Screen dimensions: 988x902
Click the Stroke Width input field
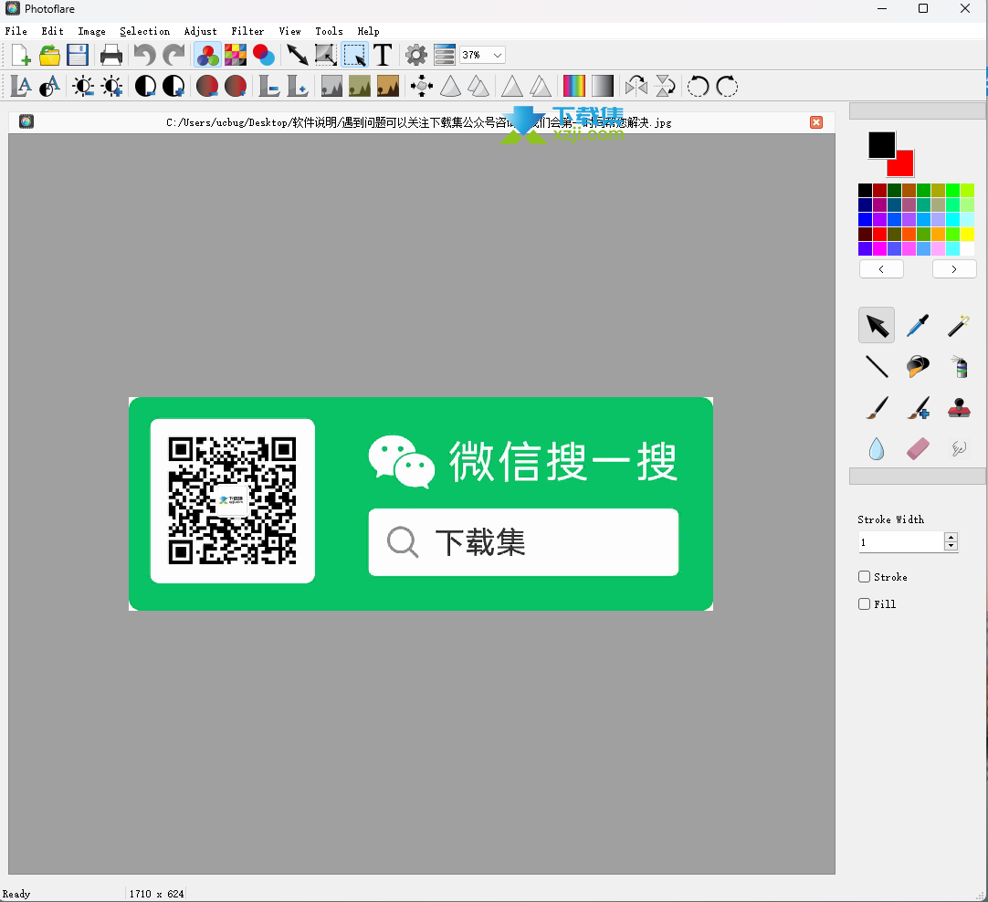(901, 541)
